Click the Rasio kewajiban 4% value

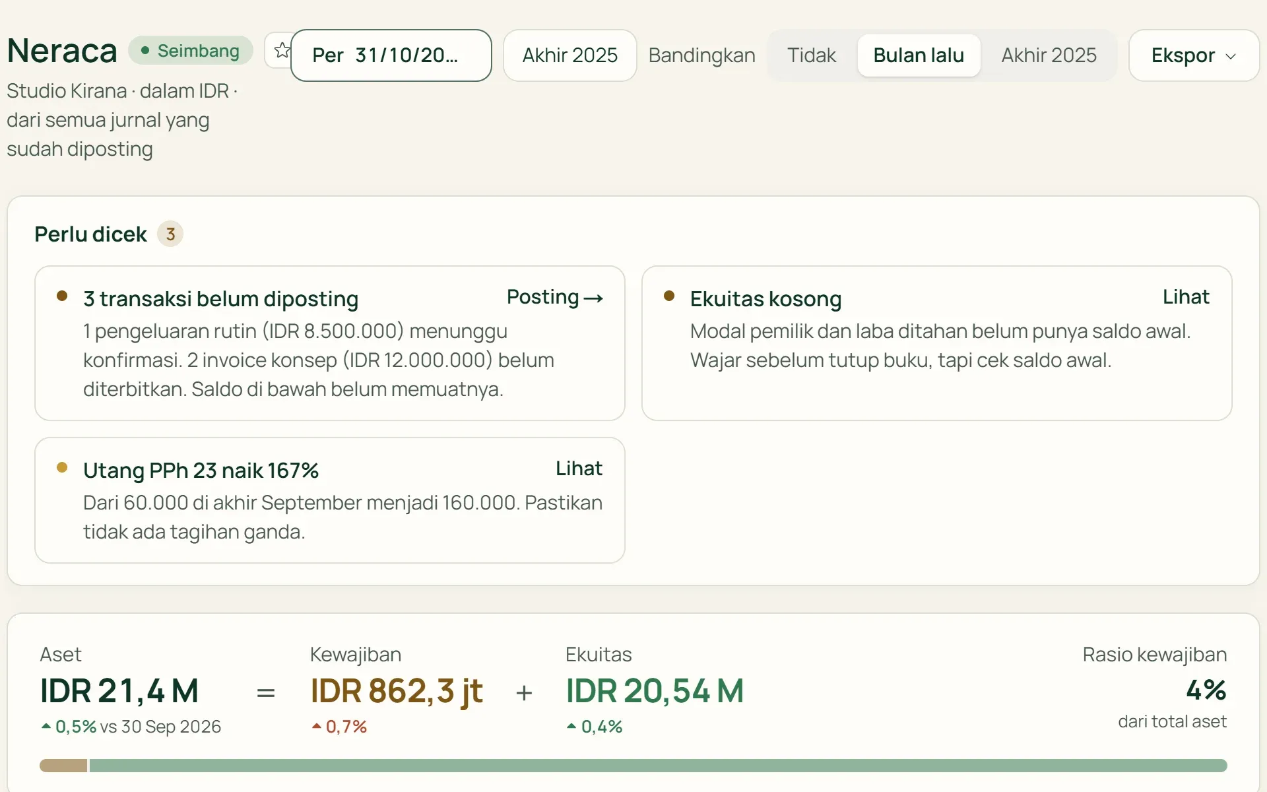[x=1206, y=690]
